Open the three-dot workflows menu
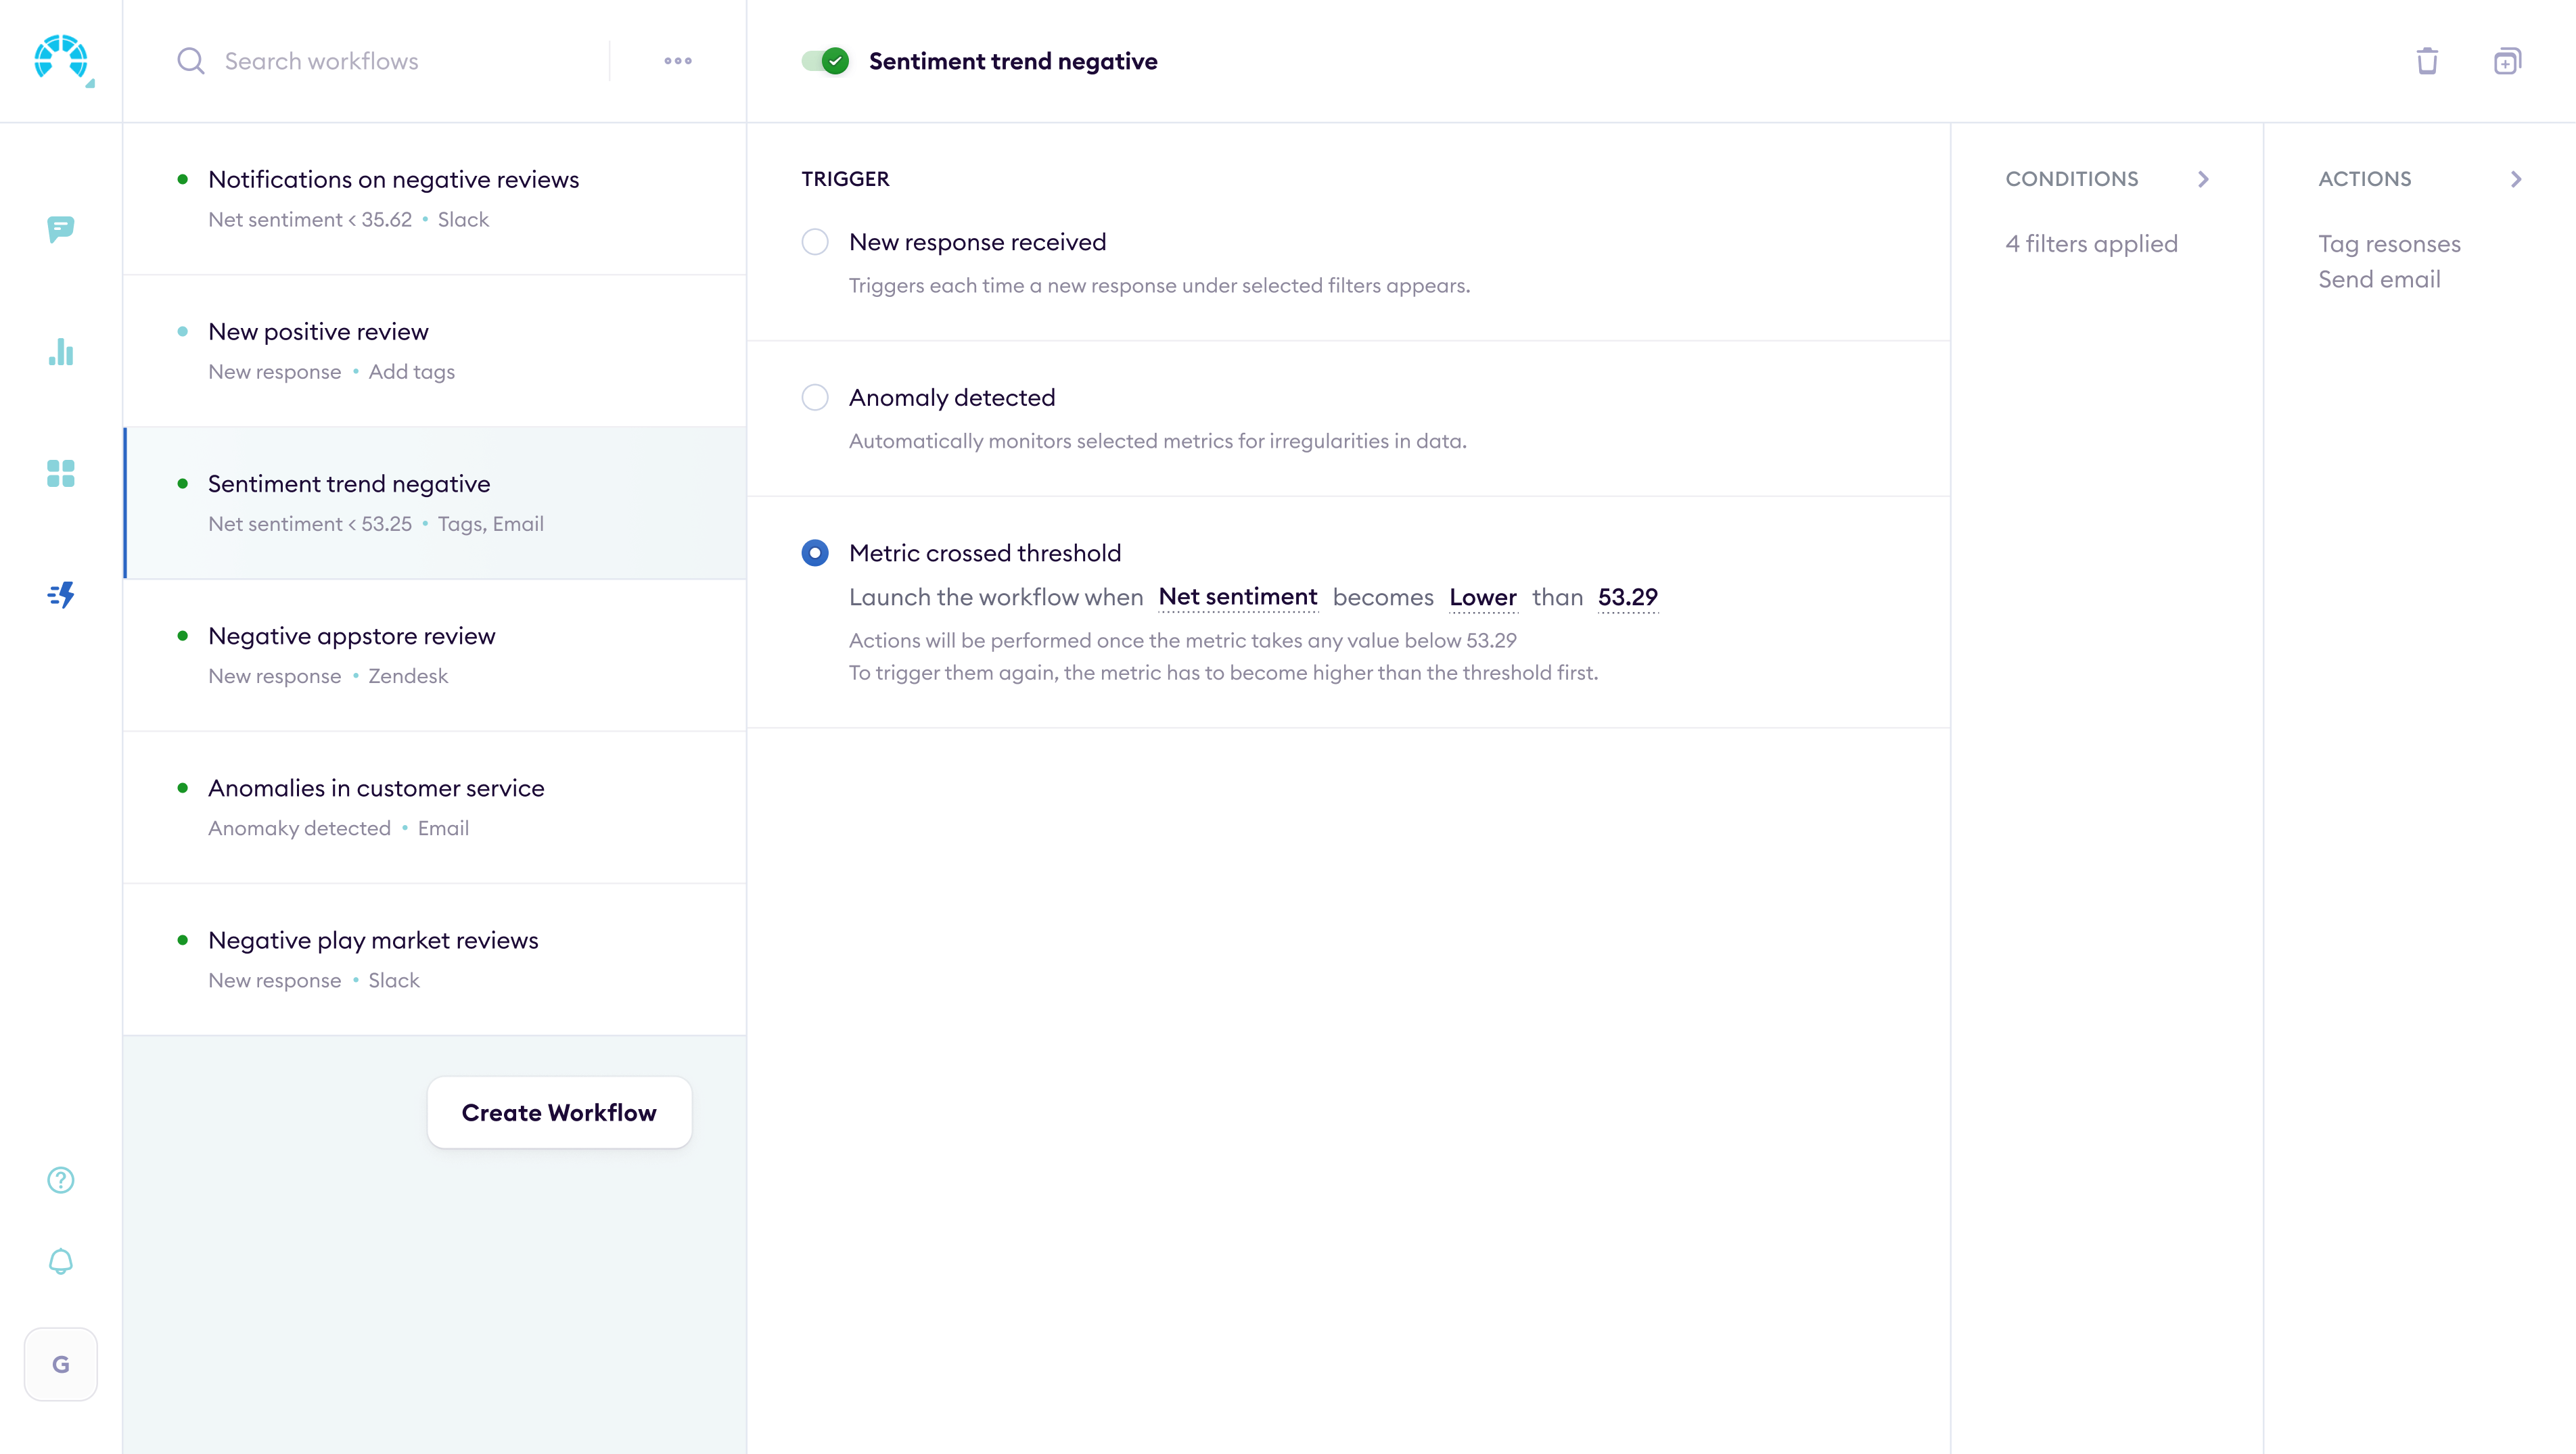This screenshot has height=1454, width=2576. click(677, 60)
